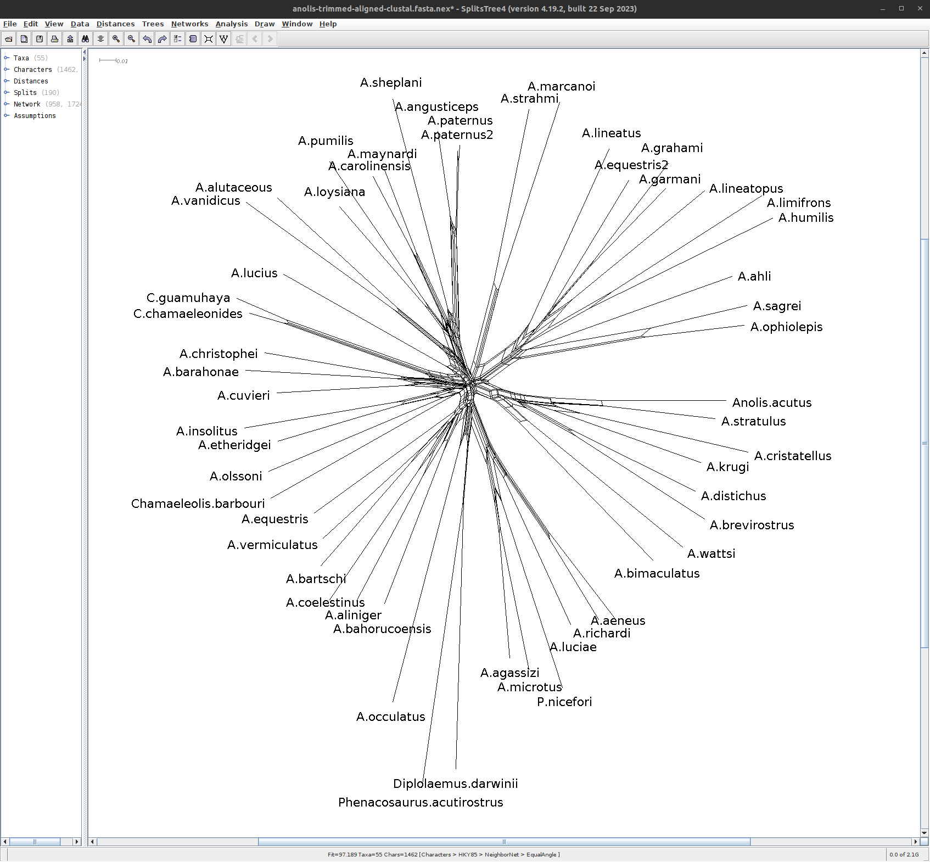Click the New document icon
Viewport: 930px width, 862px height.
tap(24, 39)
